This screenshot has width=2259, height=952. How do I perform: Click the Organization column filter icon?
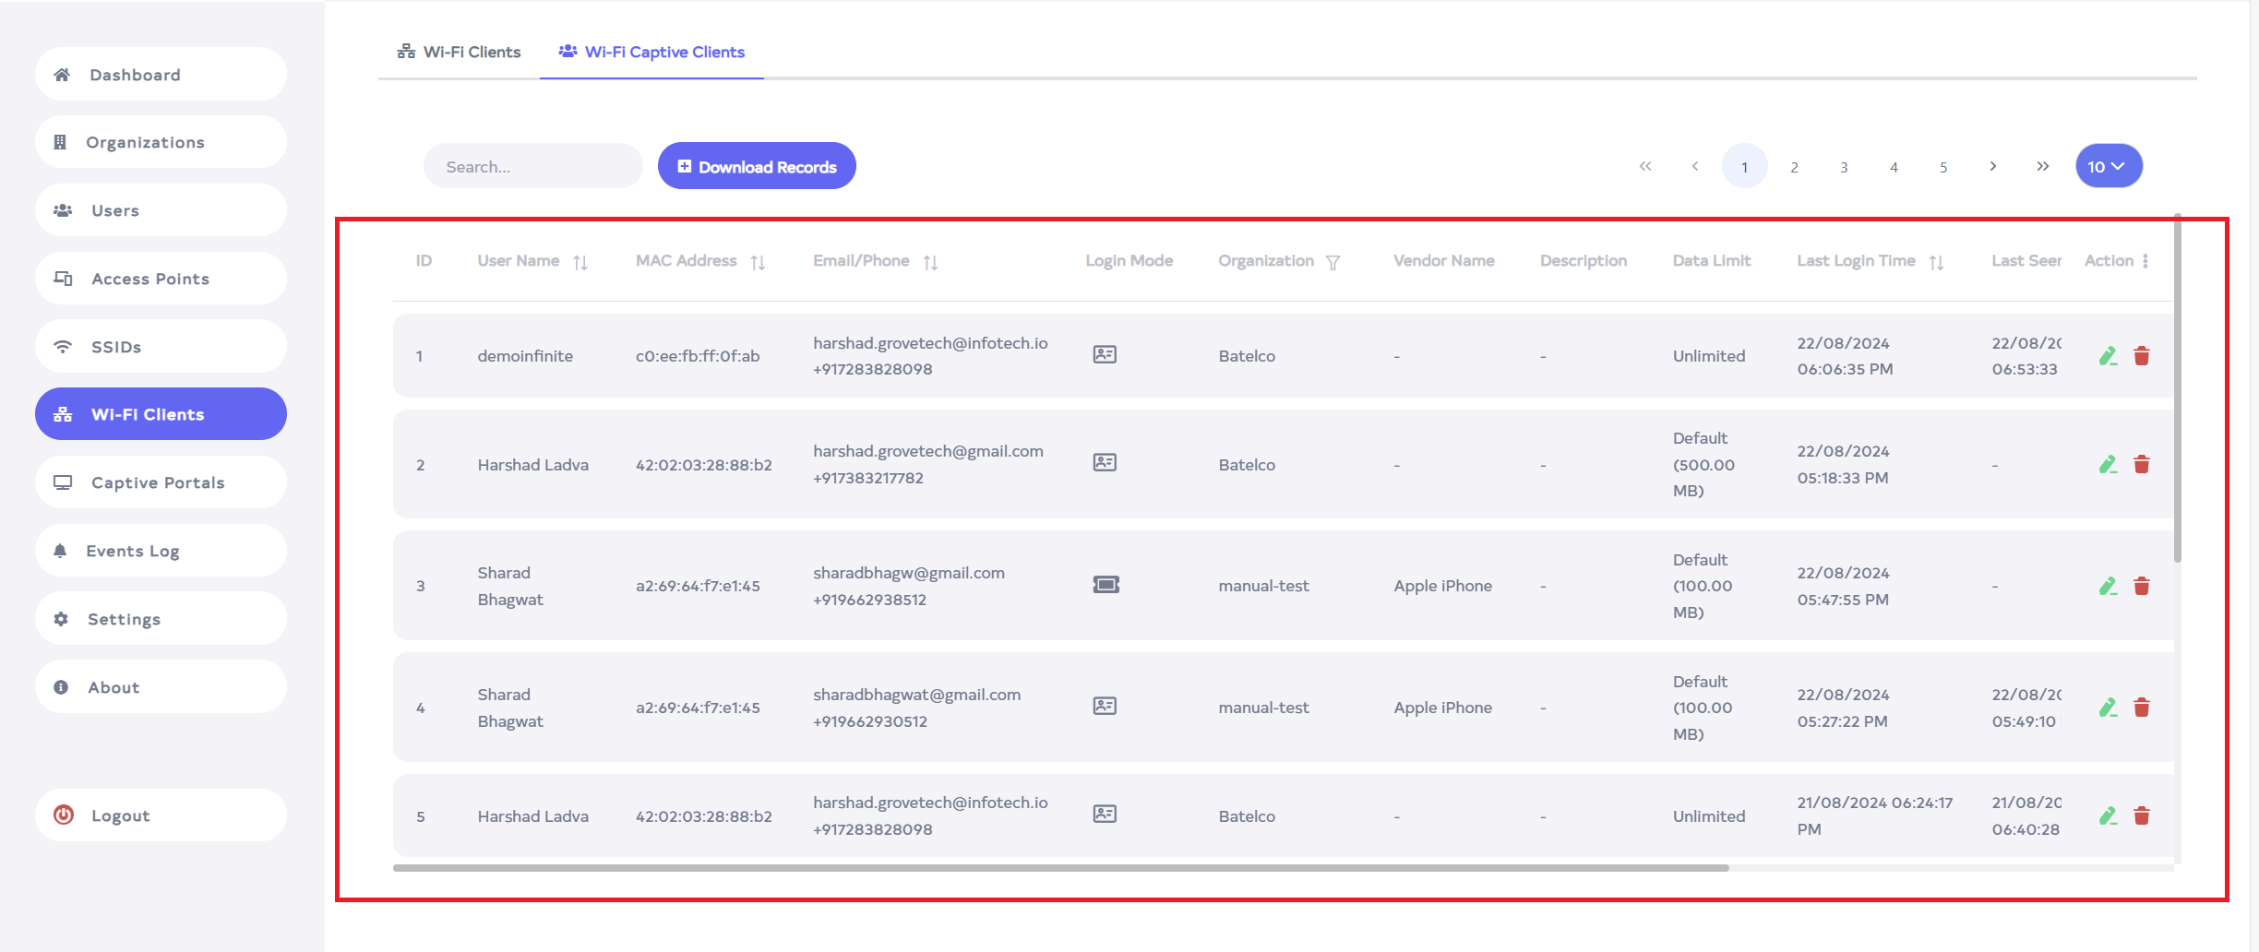pyautogui.click(x=1333, y=263)
